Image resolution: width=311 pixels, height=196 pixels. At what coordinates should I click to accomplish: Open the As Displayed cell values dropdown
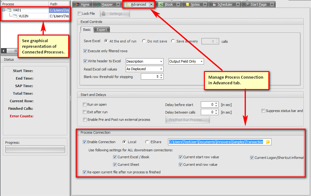pyautogui.click(x=161, y=69)
